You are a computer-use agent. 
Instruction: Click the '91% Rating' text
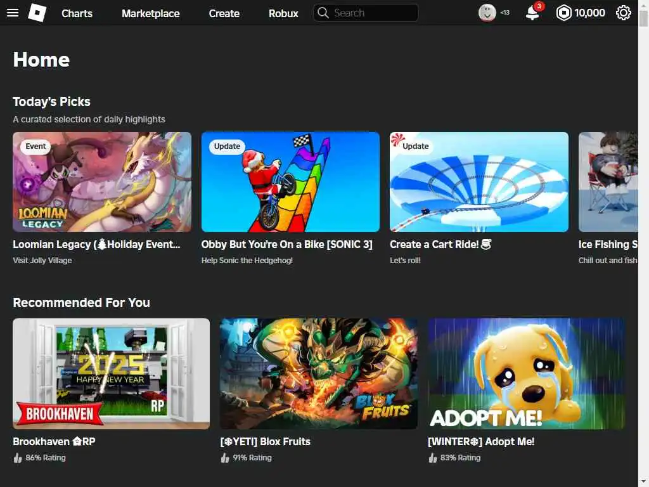pyautogui.click(x=252, y=458)
